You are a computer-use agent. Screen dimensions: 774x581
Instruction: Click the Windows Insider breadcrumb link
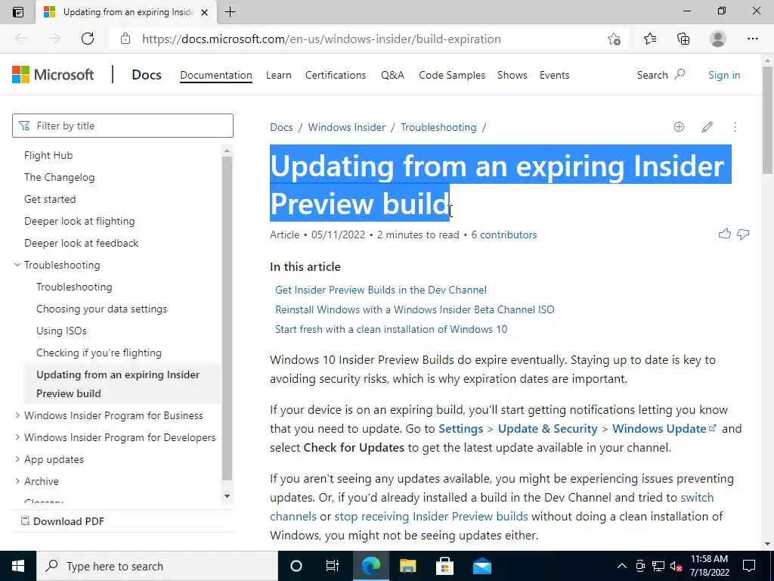tap(346, 127)
